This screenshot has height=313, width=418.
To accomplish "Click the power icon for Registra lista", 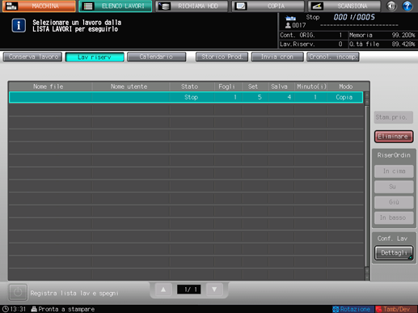I will [18, 292].
